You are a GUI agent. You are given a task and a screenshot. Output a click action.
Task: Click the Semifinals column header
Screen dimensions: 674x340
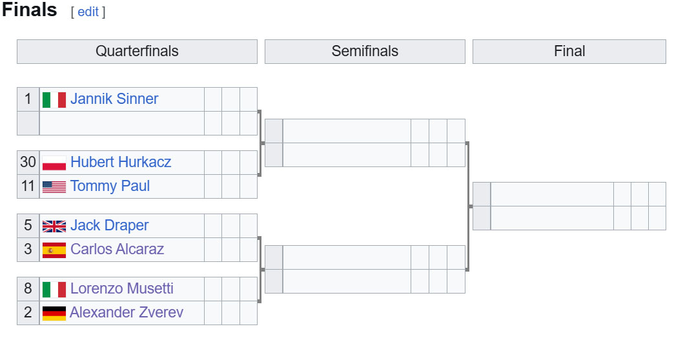(365, 52)
